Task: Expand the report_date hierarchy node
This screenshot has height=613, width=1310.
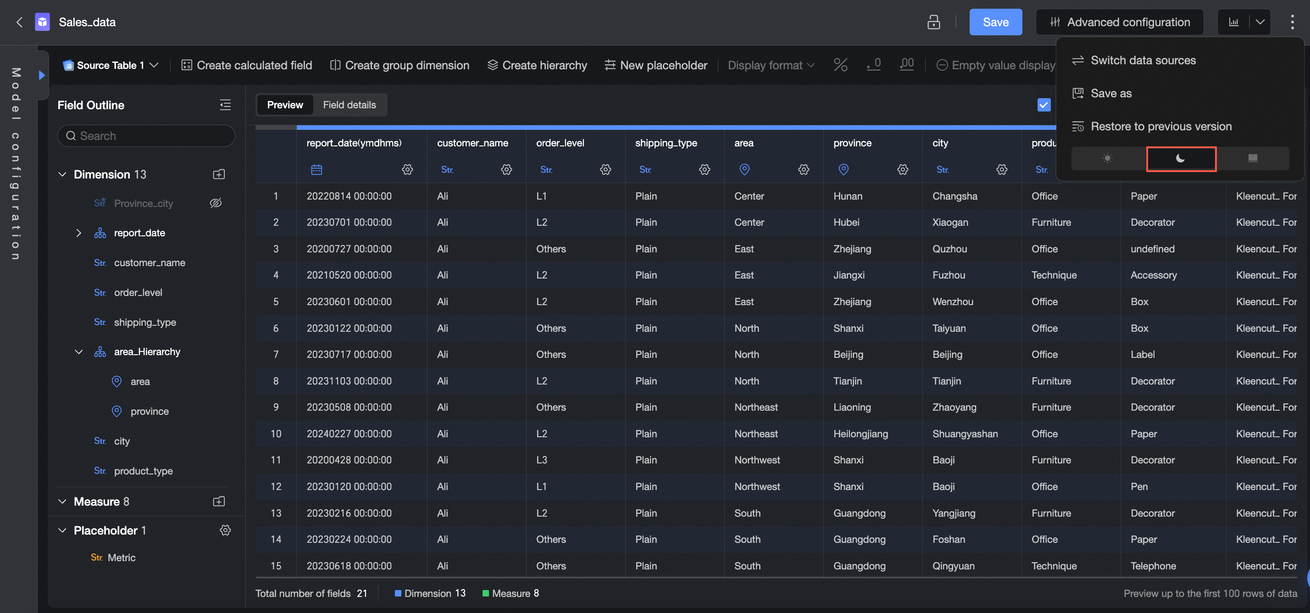Action: pyautogui.click(x=78, y=233)
